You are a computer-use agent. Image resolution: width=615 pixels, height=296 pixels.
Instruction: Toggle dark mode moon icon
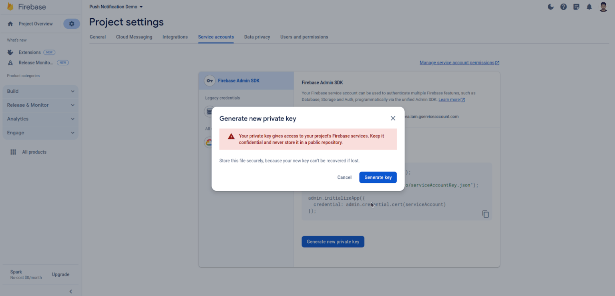click(x=551, y=7)
